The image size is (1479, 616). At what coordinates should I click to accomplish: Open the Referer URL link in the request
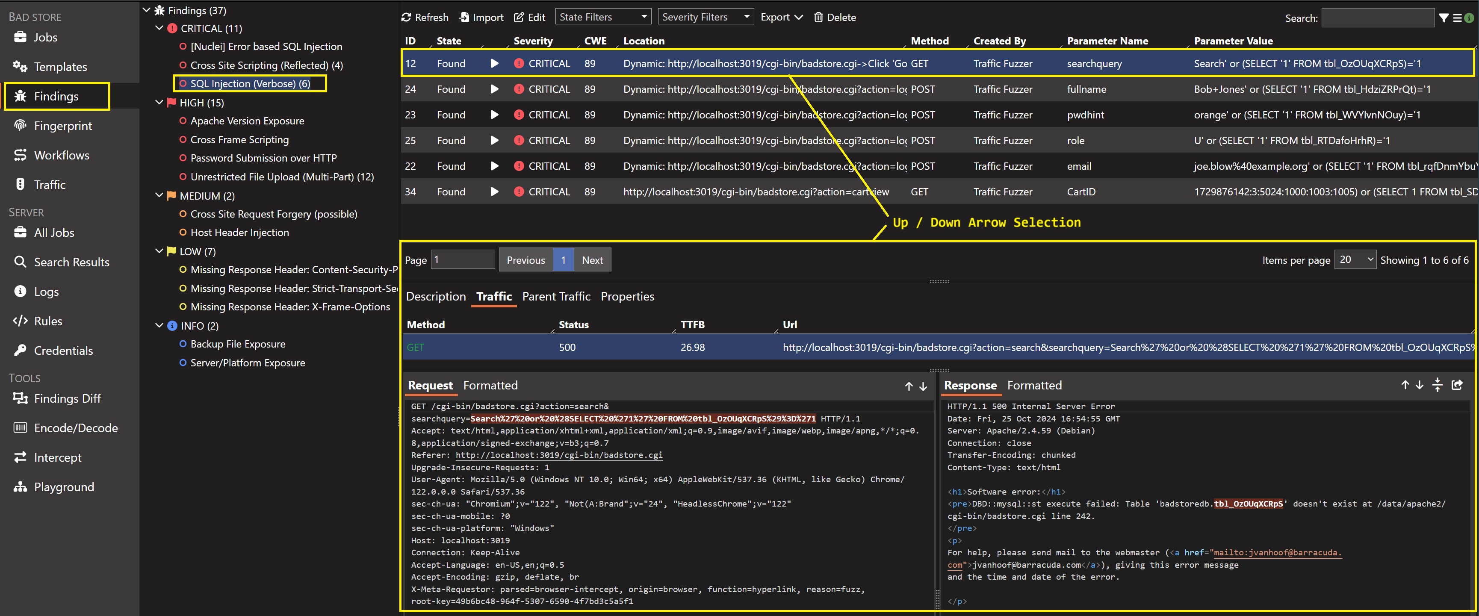coord(559,455)
